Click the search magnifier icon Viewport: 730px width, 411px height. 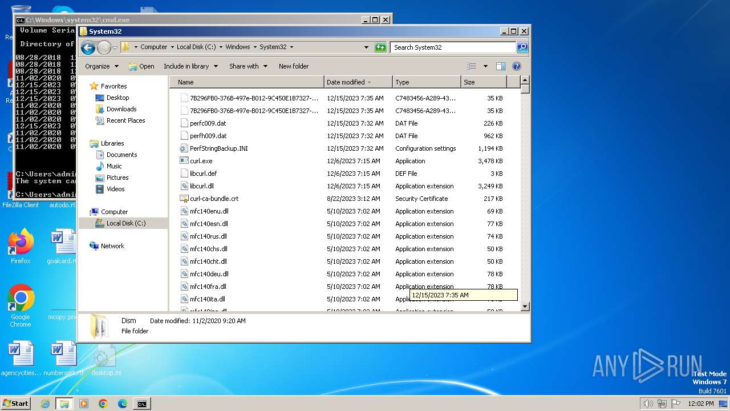(x=522, y=47)
